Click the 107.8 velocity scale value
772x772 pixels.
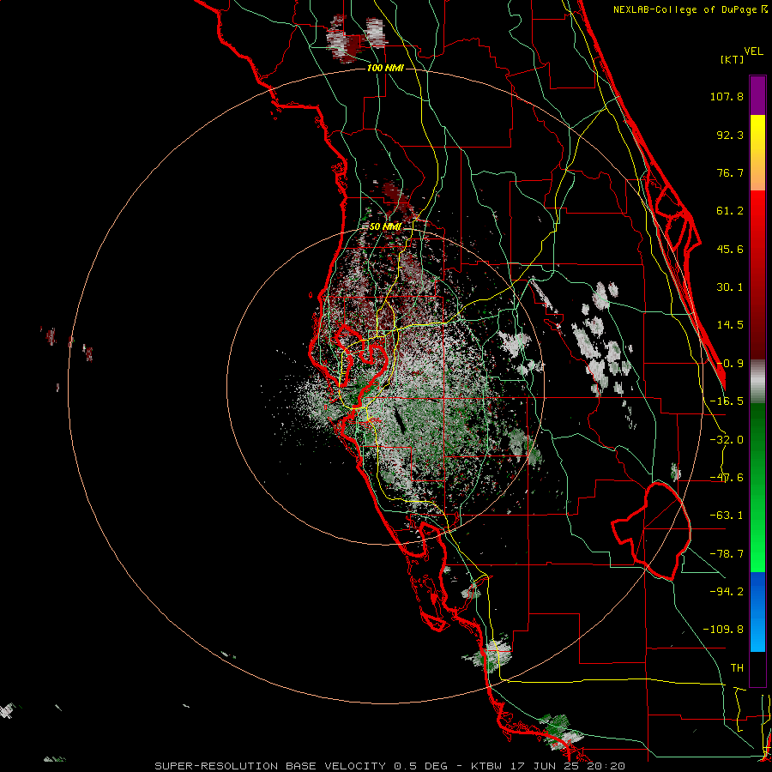click(727, 96)
